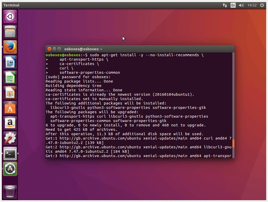Open the Trash
The width and height of the screenshot is (268, 202).
(10, 192)
